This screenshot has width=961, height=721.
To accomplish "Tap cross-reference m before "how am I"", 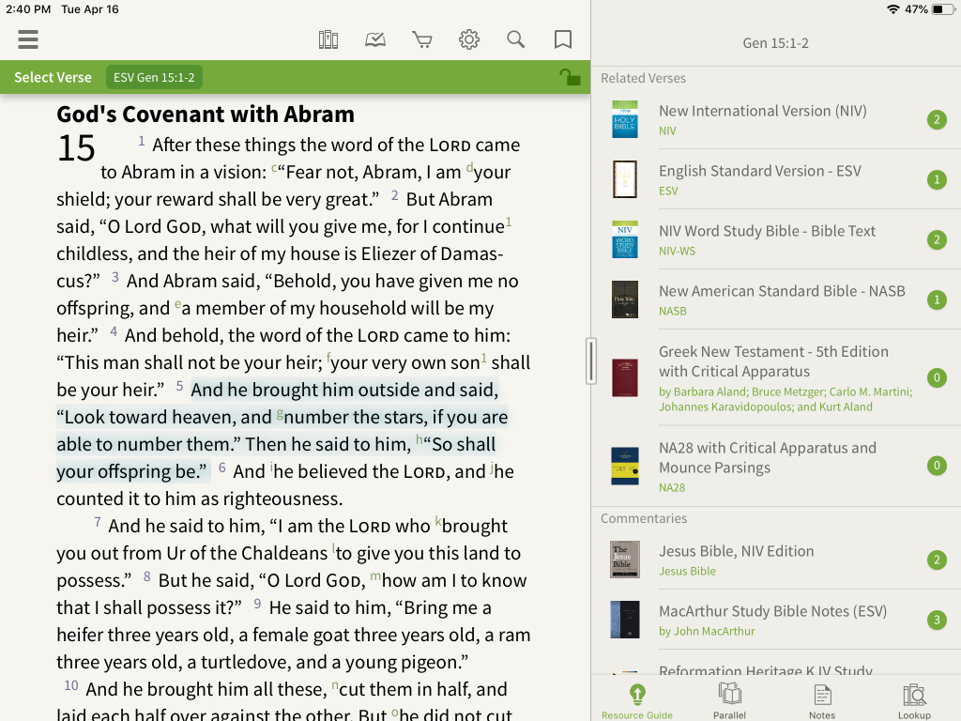I will [375, 576].
